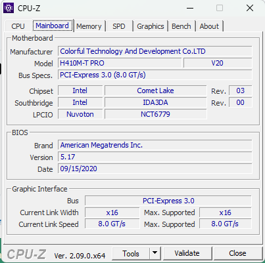Click Graphic Interface bus PCI-Express 3.0
The height and width of the screenshot is (263, 265).
coord(168,201)
